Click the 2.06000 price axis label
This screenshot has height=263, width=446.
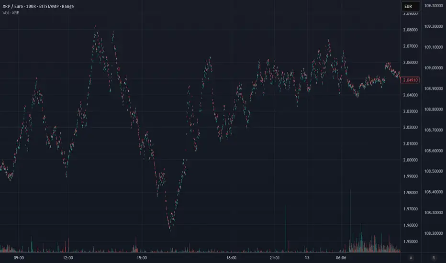(410, 63)
